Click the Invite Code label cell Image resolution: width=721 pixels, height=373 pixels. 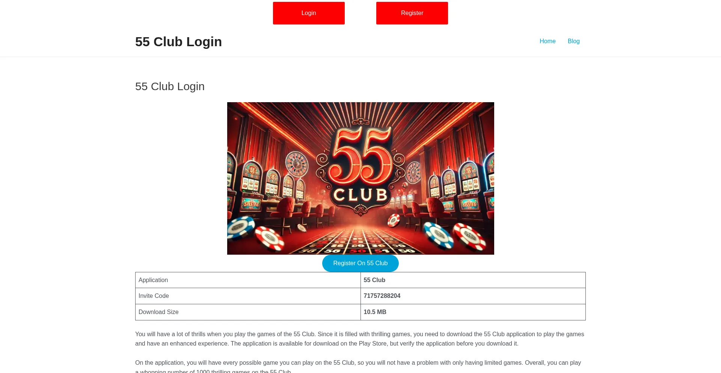pyautogui.click(x=248, y=296)
